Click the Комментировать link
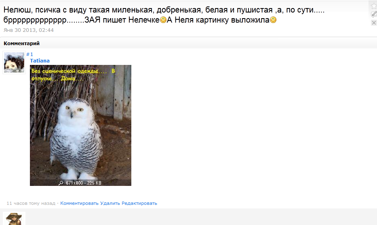 click(79, 203)
